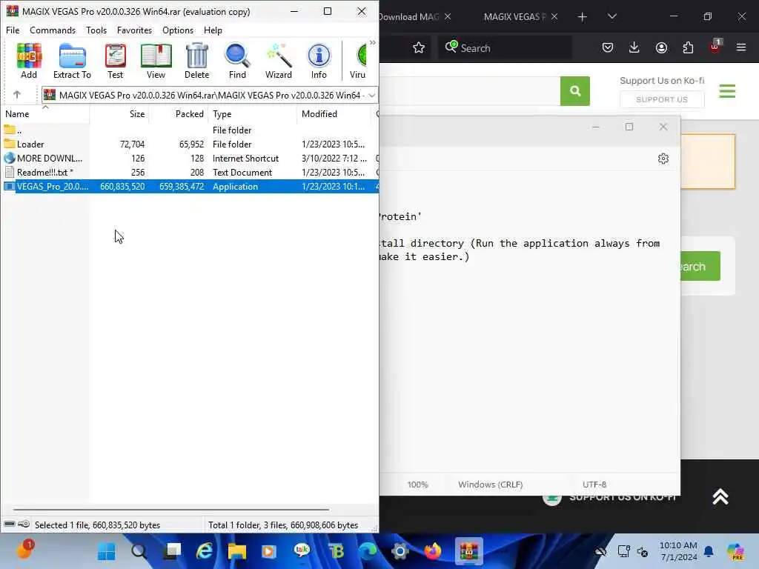The image size is (759, 569).
Task: Sort by the Modified column header
Action: point(334,114)
